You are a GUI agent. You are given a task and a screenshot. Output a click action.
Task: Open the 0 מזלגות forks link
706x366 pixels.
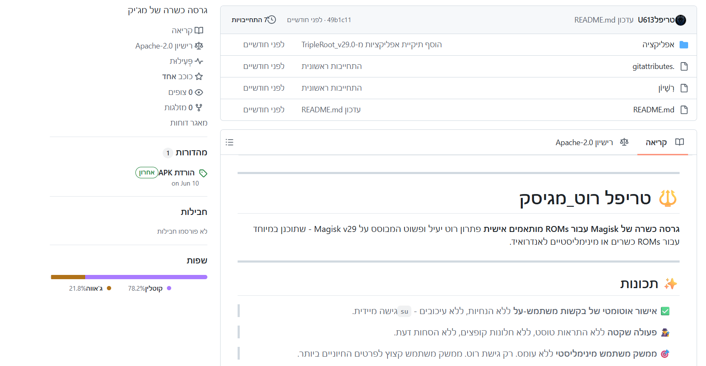pyautogui.click(x=184, y=108)
